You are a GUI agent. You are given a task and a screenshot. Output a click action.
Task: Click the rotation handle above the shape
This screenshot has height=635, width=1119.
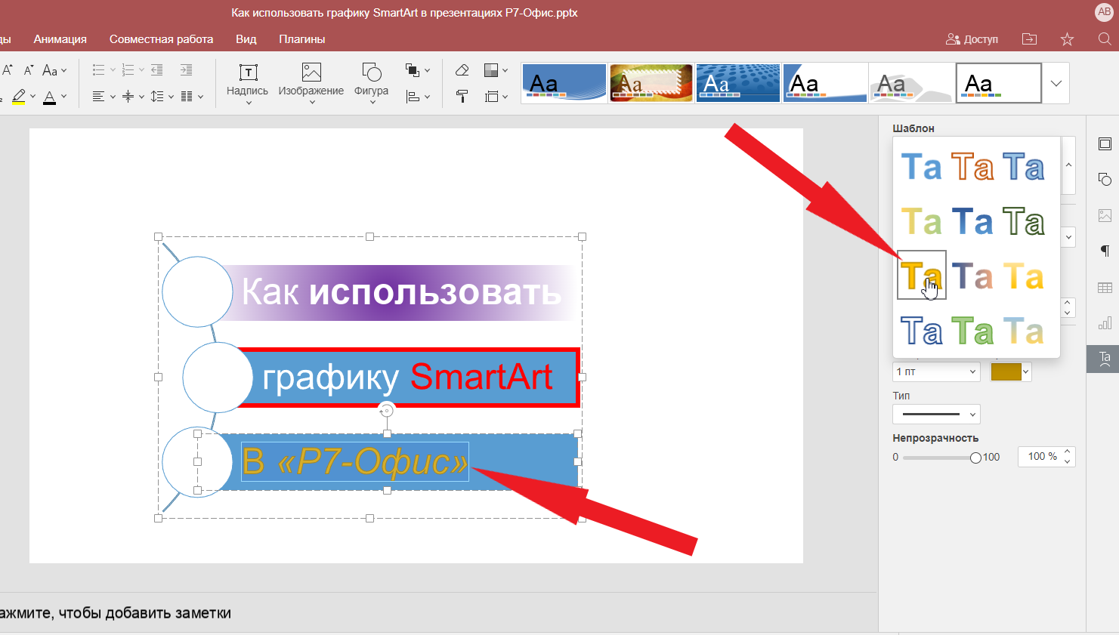click(x=386, y=410)
